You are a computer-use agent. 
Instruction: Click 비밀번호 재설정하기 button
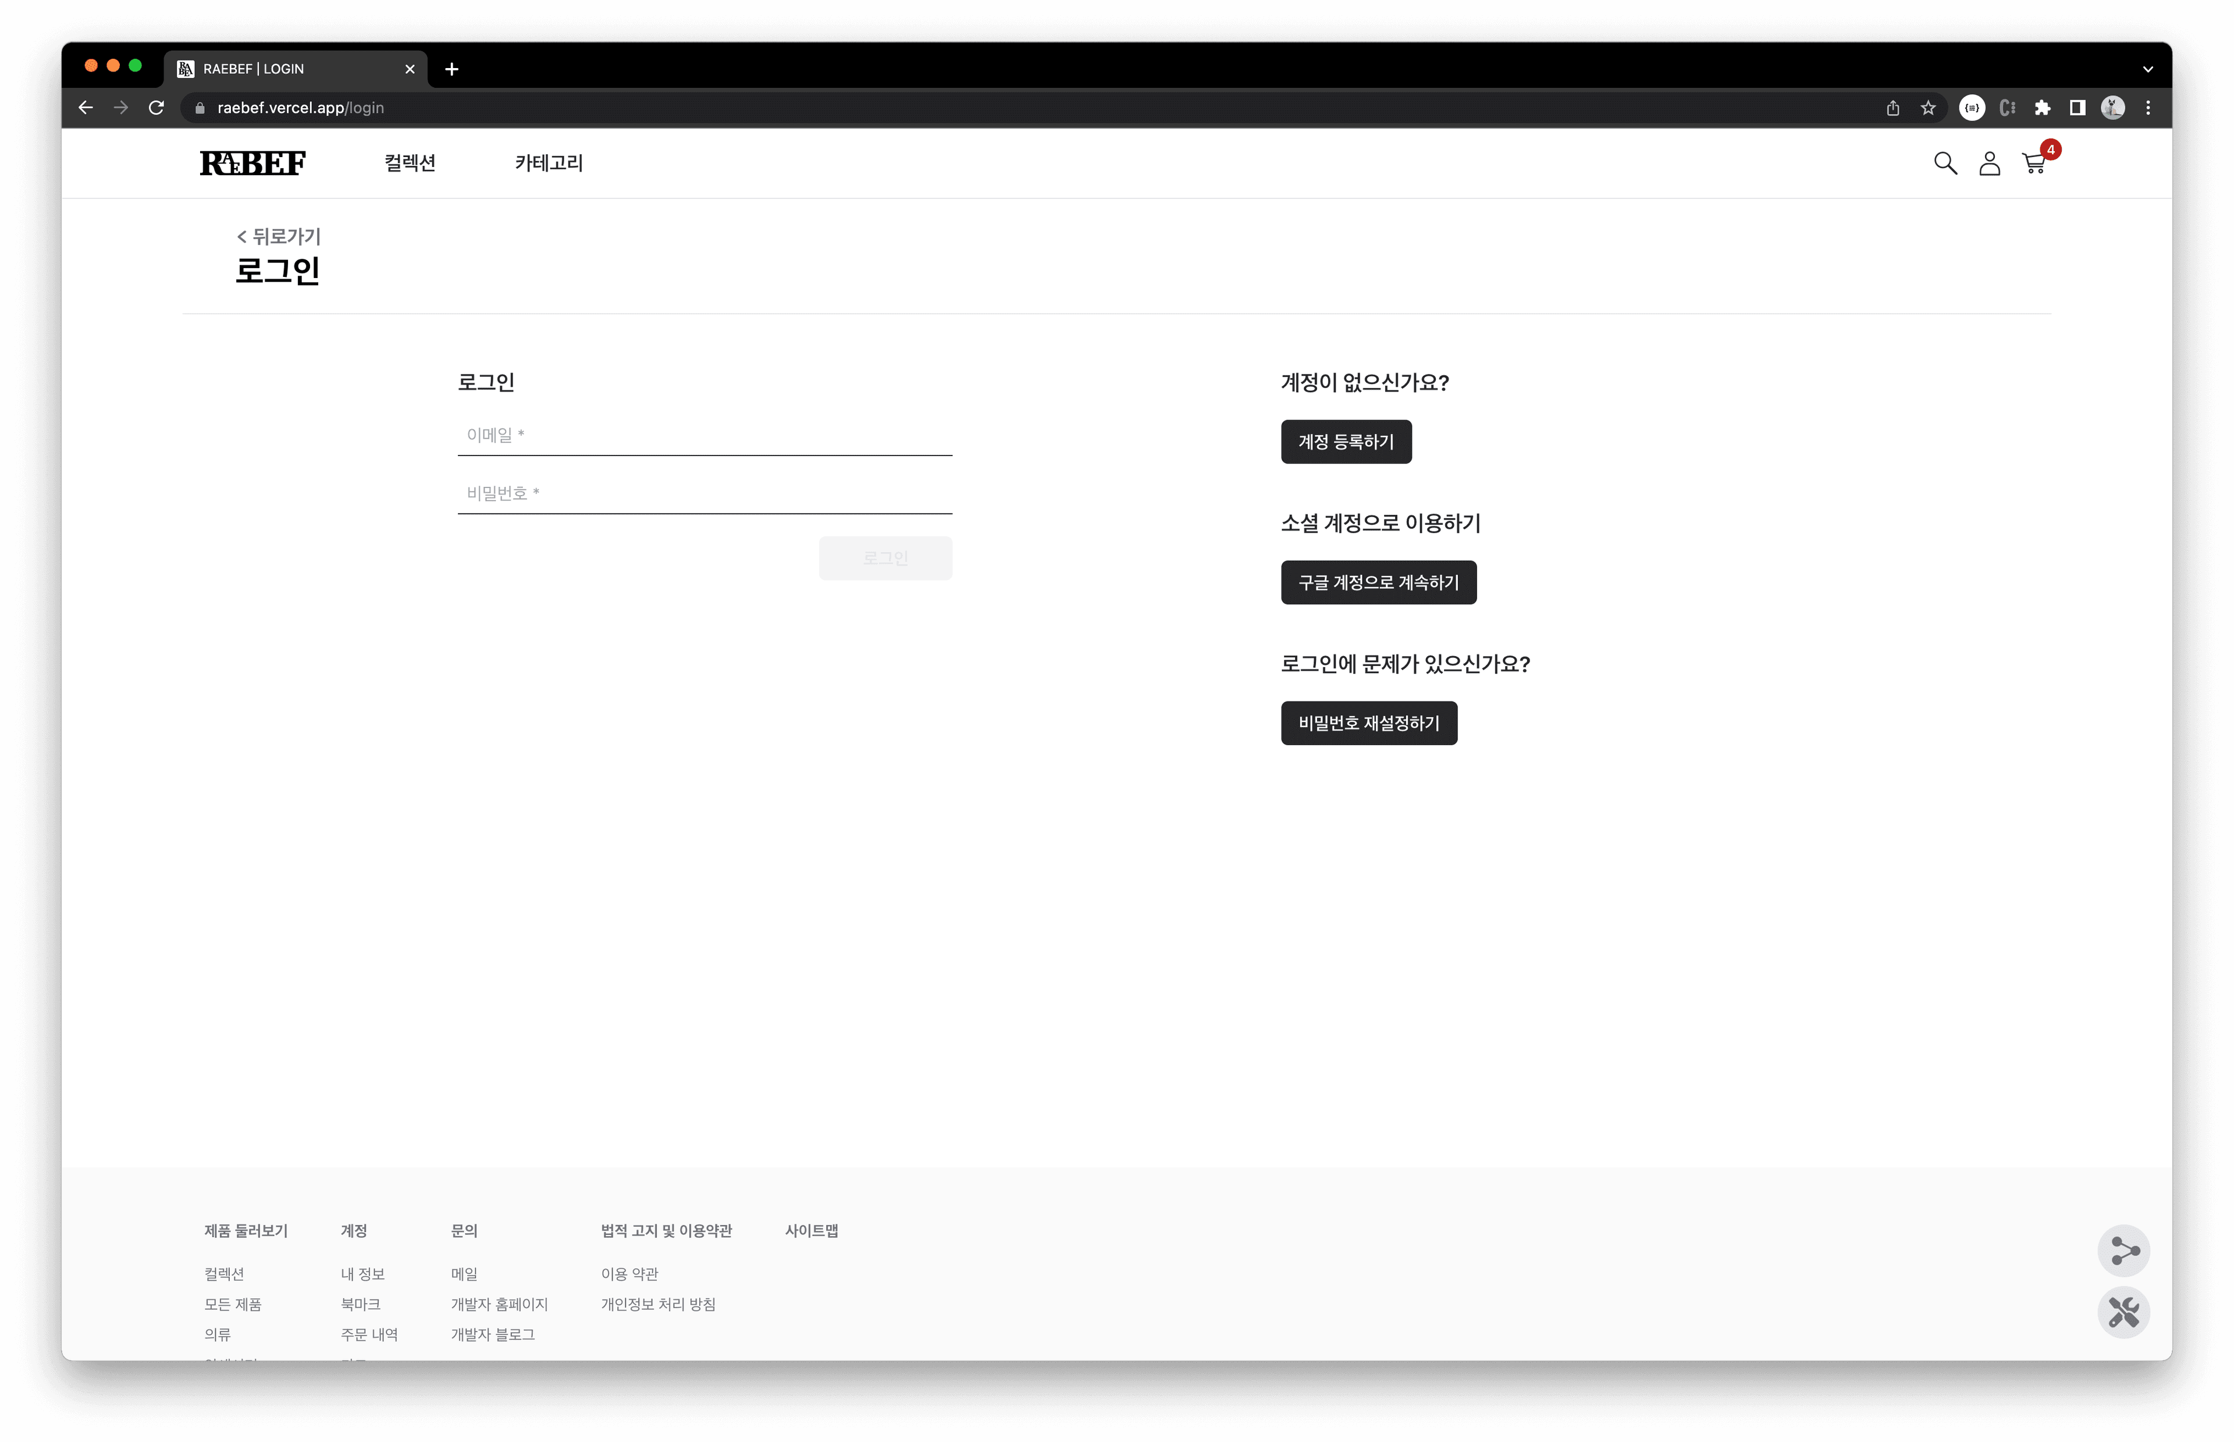click(x=1368, y=723)
